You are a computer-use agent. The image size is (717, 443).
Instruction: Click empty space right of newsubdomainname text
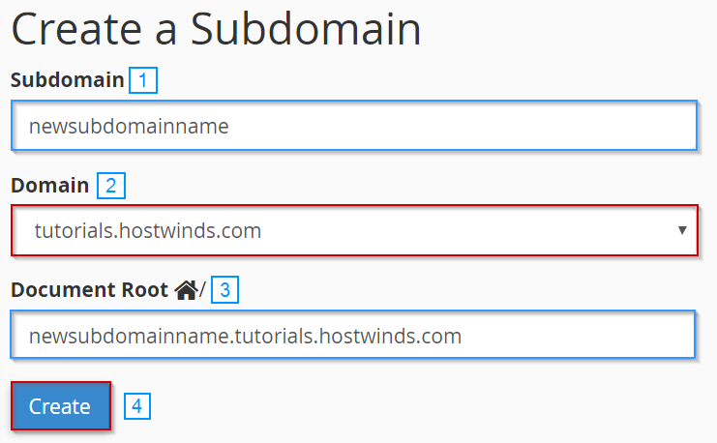(x=462, y=126)
